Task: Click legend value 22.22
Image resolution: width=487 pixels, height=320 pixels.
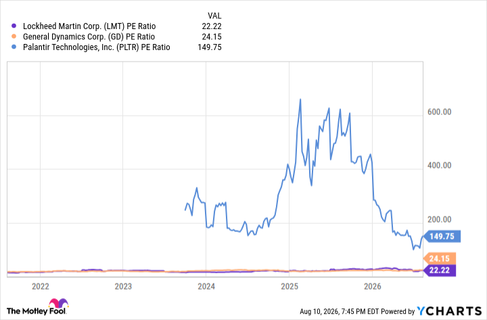Action: pyautogui.click(x=212, y=26)
